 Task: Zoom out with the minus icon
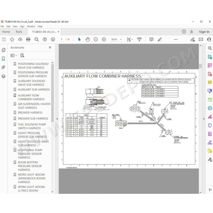96,39
